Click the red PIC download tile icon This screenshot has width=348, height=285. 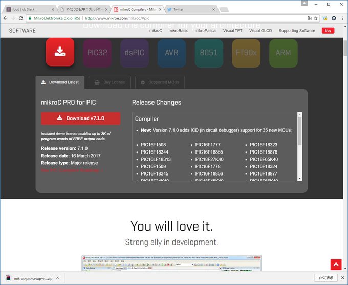point(60,52)
